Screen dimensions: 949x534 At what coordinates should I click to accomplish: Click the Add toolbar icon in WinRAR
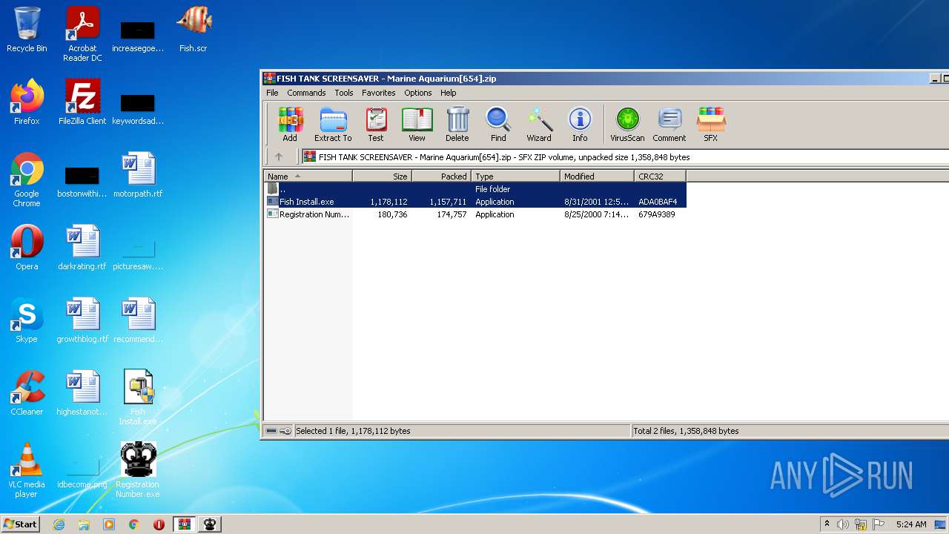tap(290, 125)
